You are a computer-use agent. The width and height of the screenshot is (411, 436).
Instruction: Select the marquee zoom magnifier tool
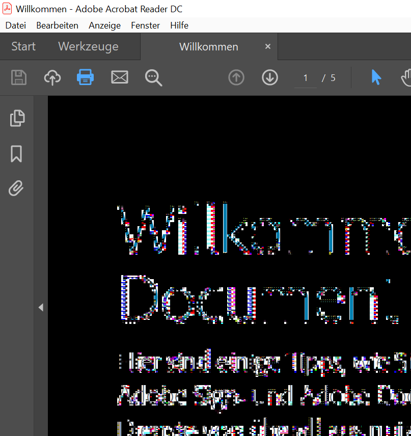point(153,77)
